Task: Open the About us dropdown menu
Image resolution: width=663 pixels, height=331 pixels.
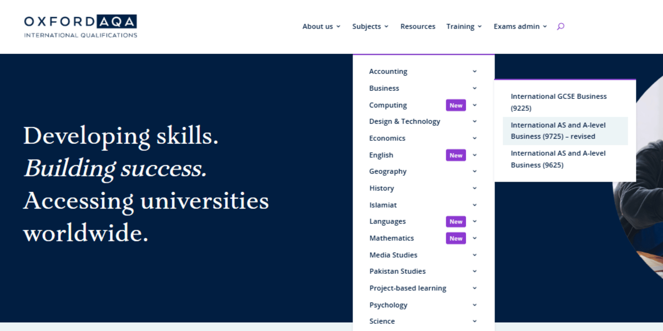Action: pyautogui.click(x=321, y=26)
